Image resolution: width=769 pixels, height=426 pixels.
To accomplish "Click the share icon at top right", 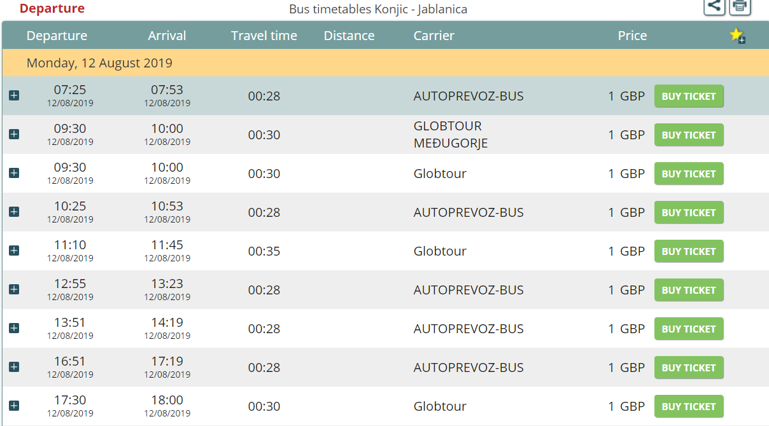I will click(714, 6).
